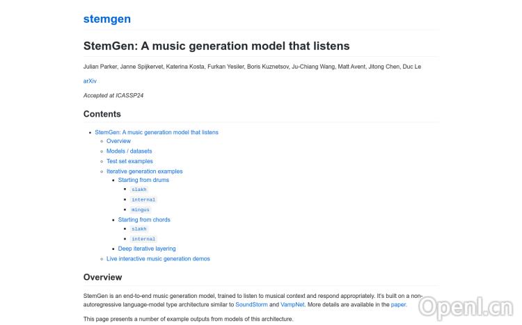This screenshot has width=522, height=325.
Task: Jump to Iterative generation examples
Action: pyautogui.click(x=144, y=171)
